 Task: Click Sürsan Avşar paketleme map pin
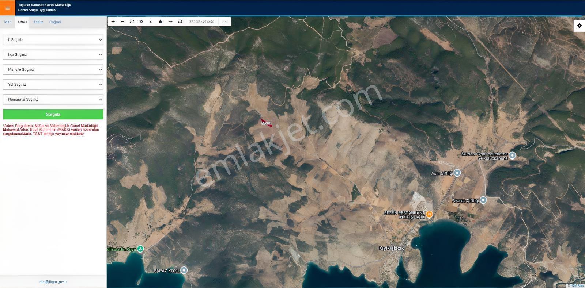click(513, 155)
